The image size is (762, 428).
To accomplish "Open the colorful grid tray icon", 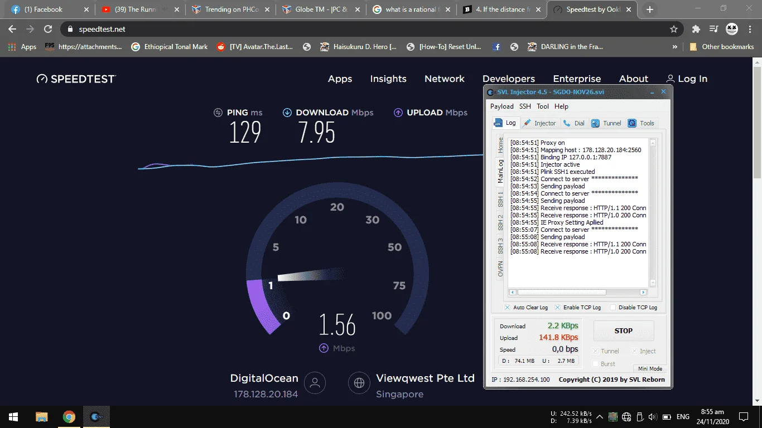I will pyautogui.click(x=613, y=417).
